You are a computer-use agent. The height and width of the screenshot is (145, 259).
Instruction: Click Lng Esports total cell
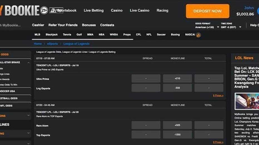pos(209,88)
